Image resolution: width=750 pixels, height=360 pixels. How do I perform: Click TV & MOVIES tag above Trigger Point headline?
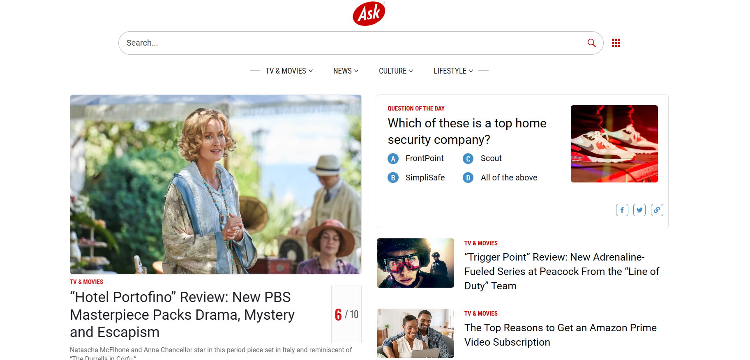[481, 243]
